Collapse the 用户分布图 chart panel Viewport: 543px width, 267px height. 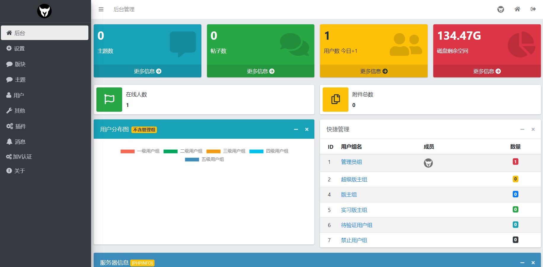[295, 129]
